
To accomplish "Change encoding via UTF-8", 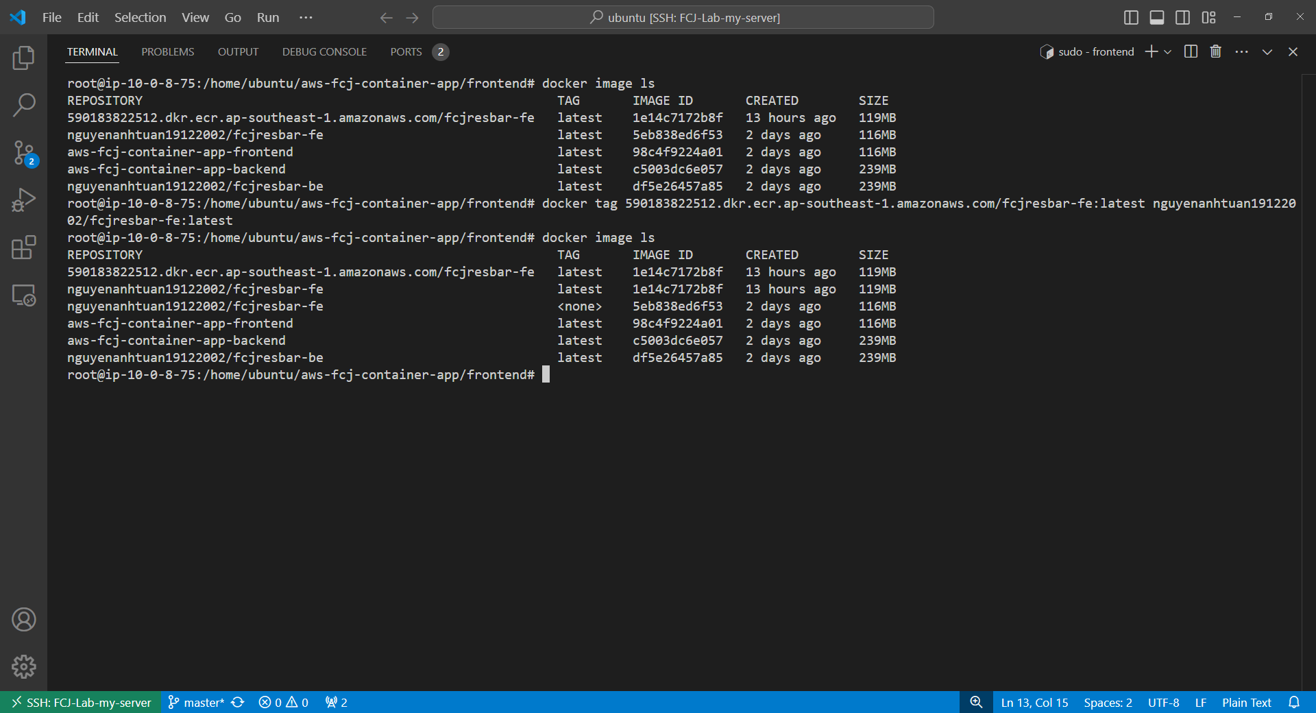I will coord(1163,703).
